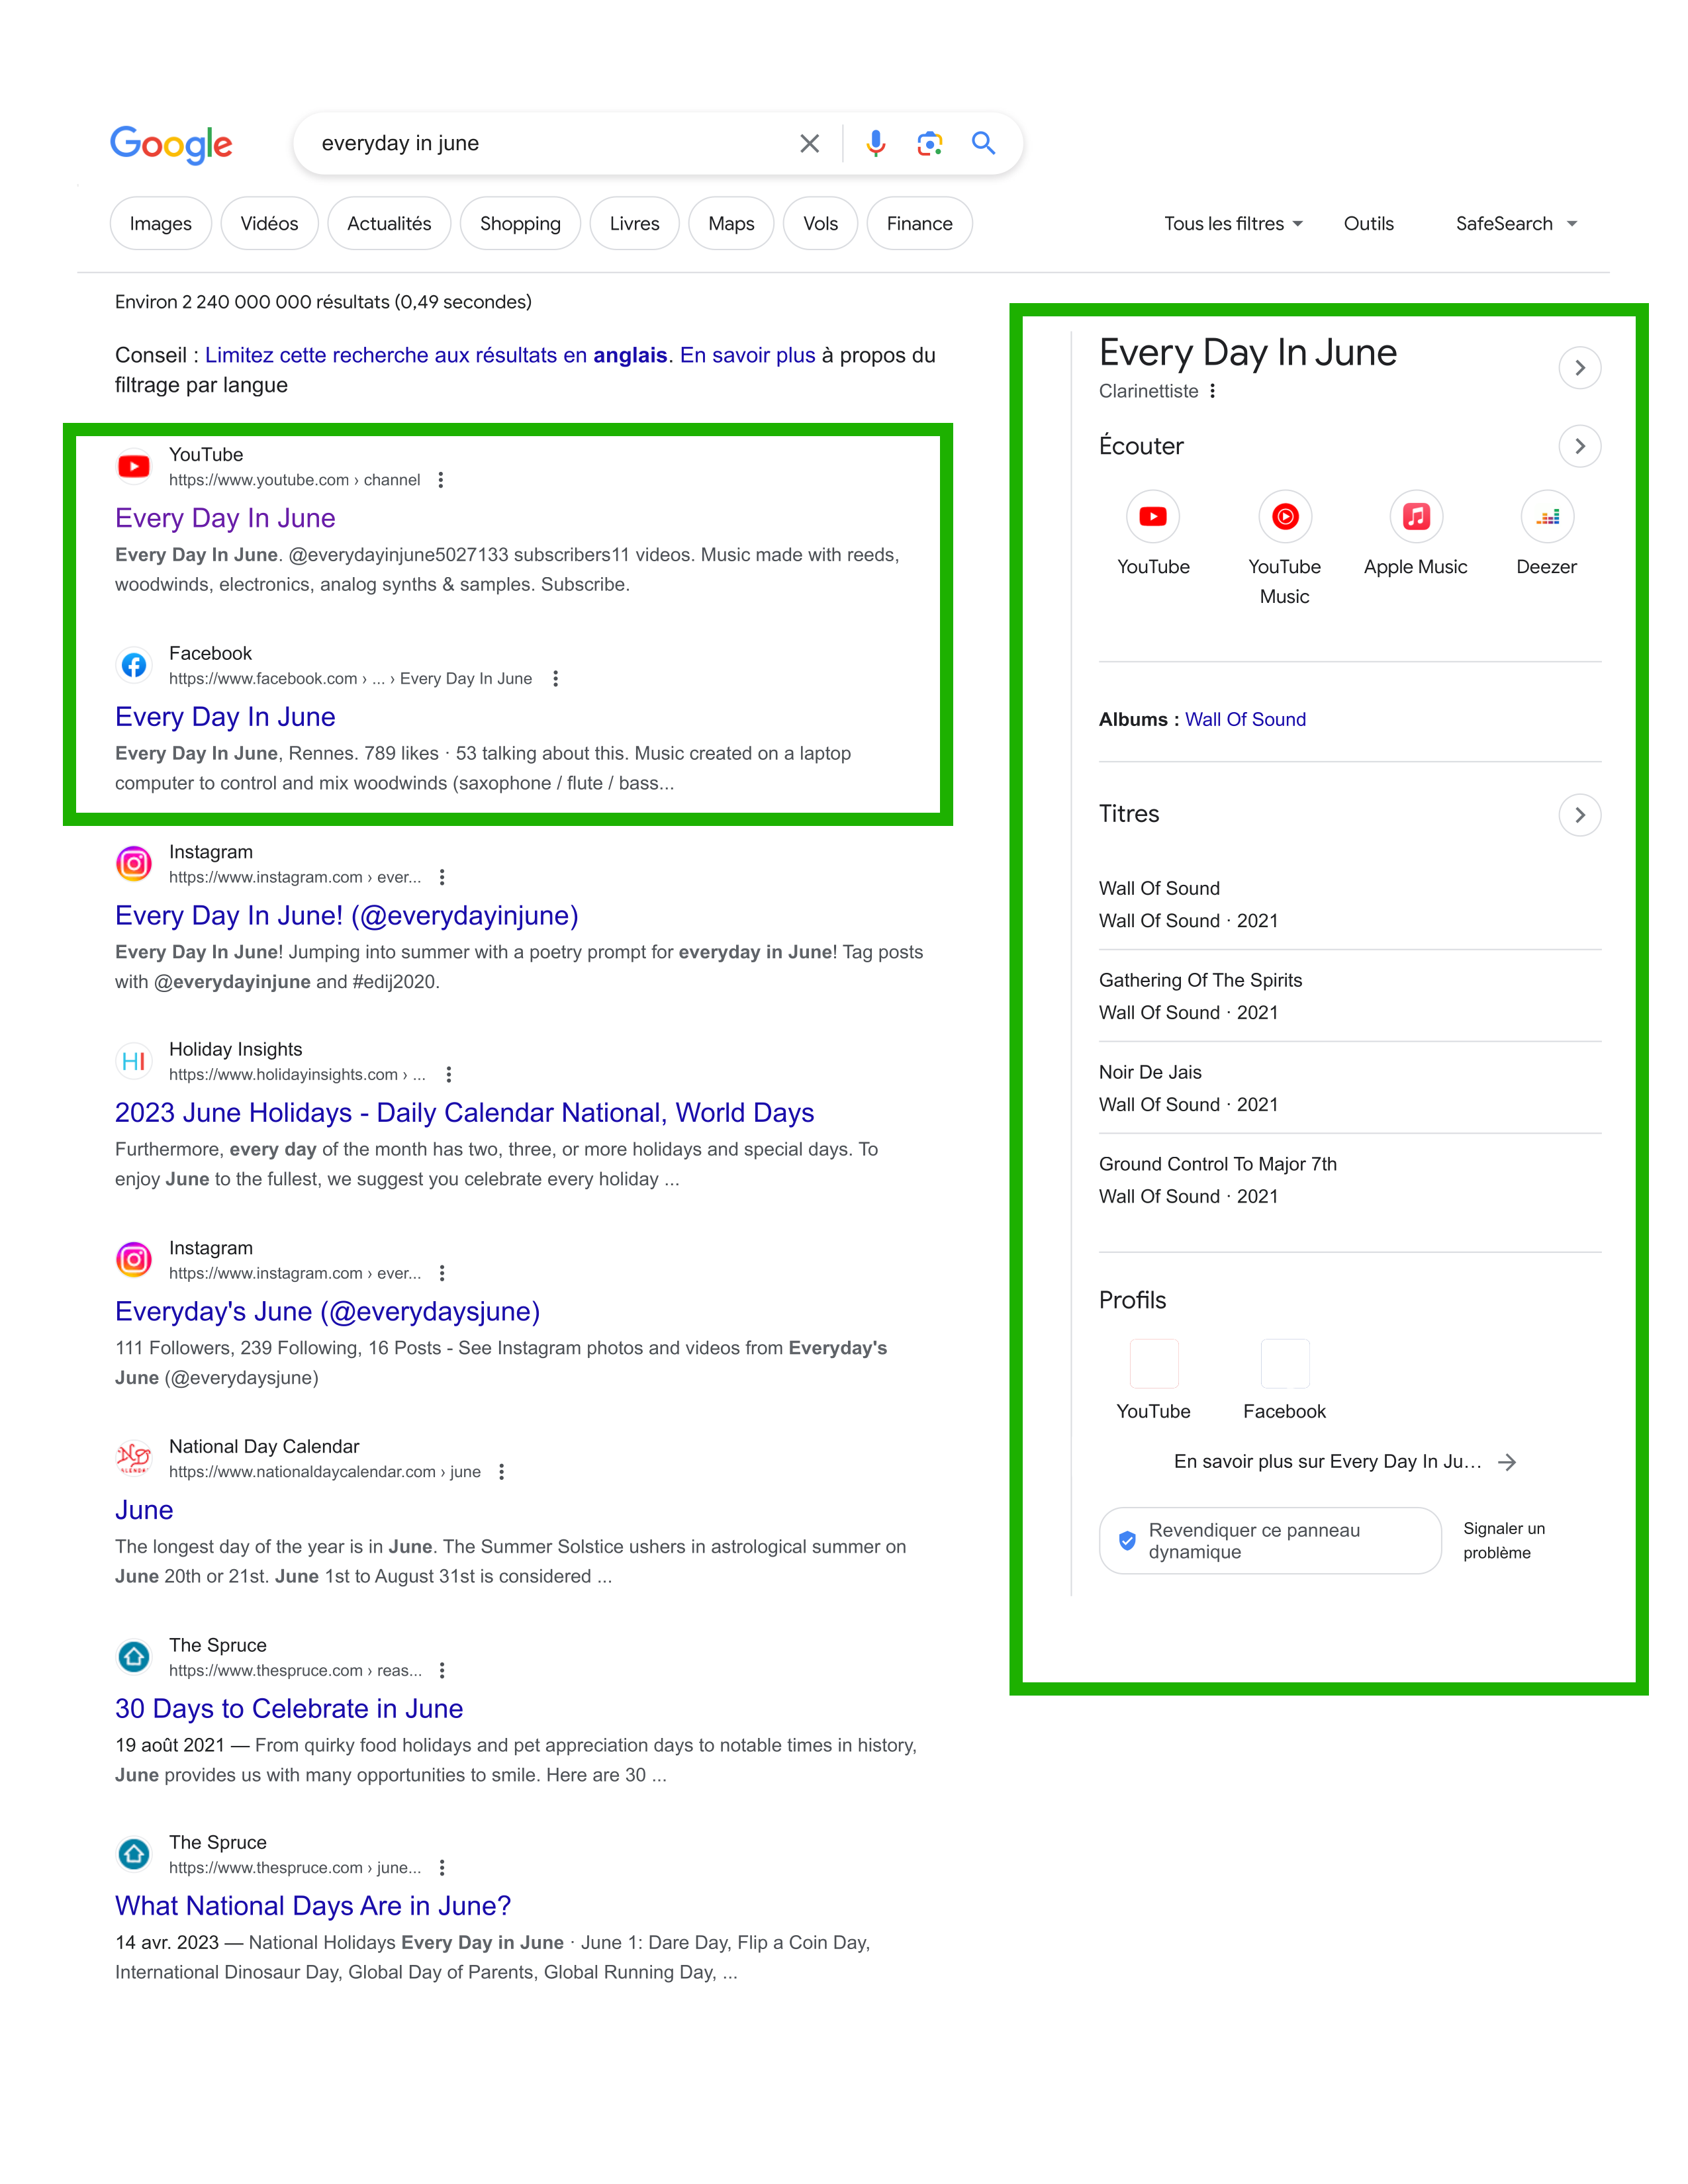
Task: Click Signaler un problème link
Action: click(x=1504, y=1541)
